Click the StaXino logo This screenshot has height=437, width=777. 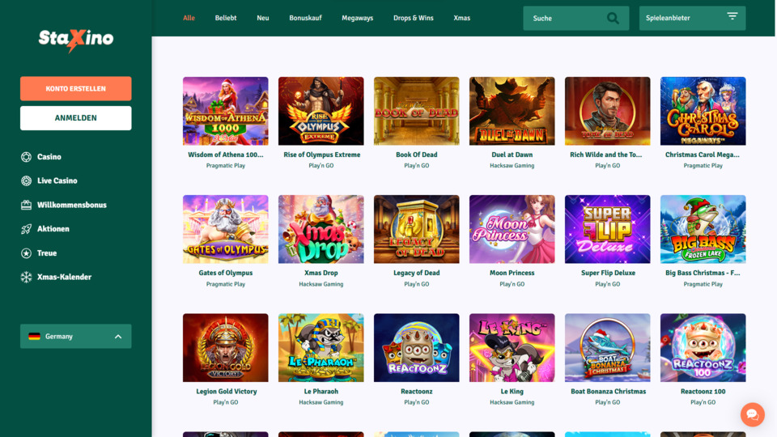point(76,40)
